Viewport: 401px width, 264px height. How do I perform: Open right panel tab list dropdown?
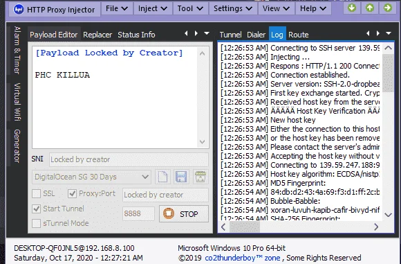click(x=389, y=33)
